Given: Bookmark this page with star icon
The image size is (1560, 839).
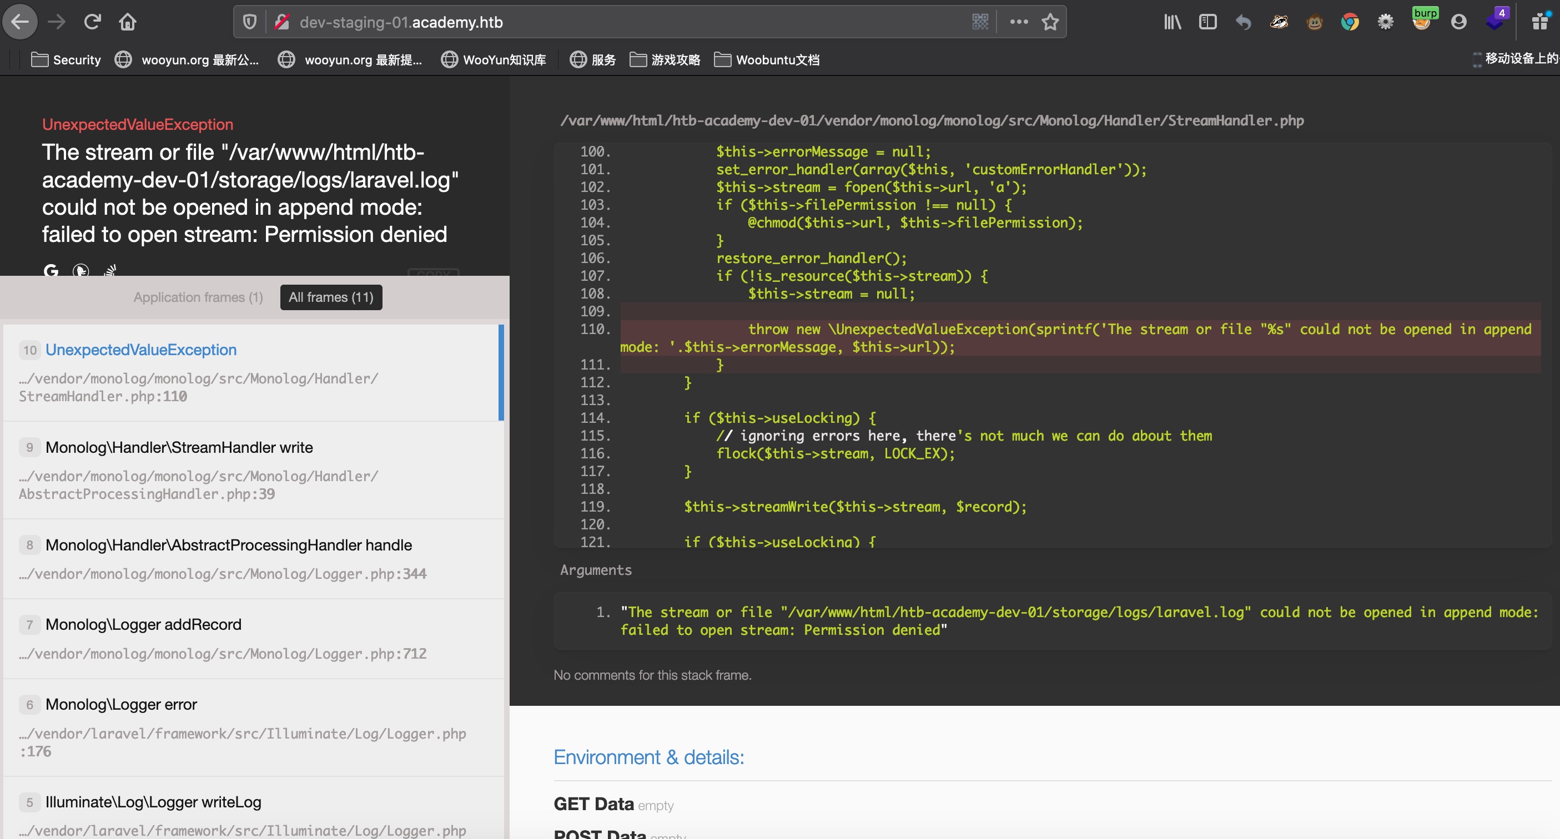Looking at the screenshot, I should click(x=1049, y=22).
